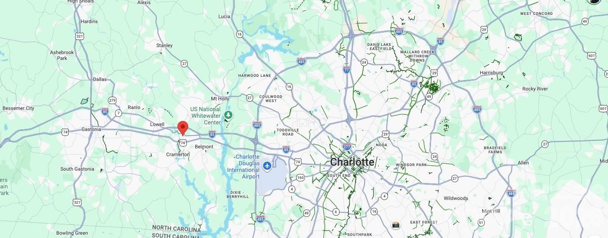Select the Belmont town label
Viewport: 608px width, 238px height.
[x=204, y=147]
